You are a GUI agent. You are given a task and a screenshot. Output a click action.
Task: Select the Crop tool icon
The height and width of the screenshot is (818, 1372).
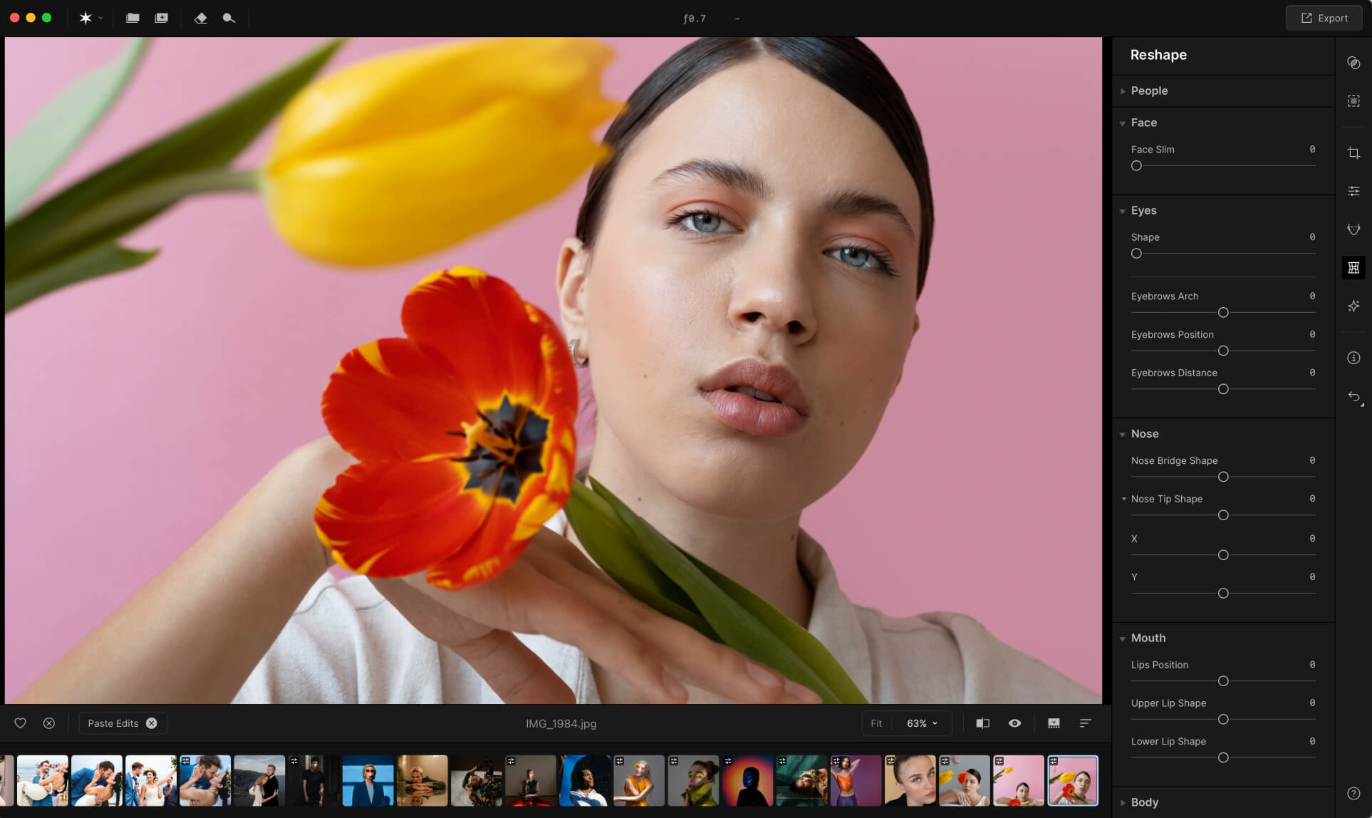(x=1353, y=153)
